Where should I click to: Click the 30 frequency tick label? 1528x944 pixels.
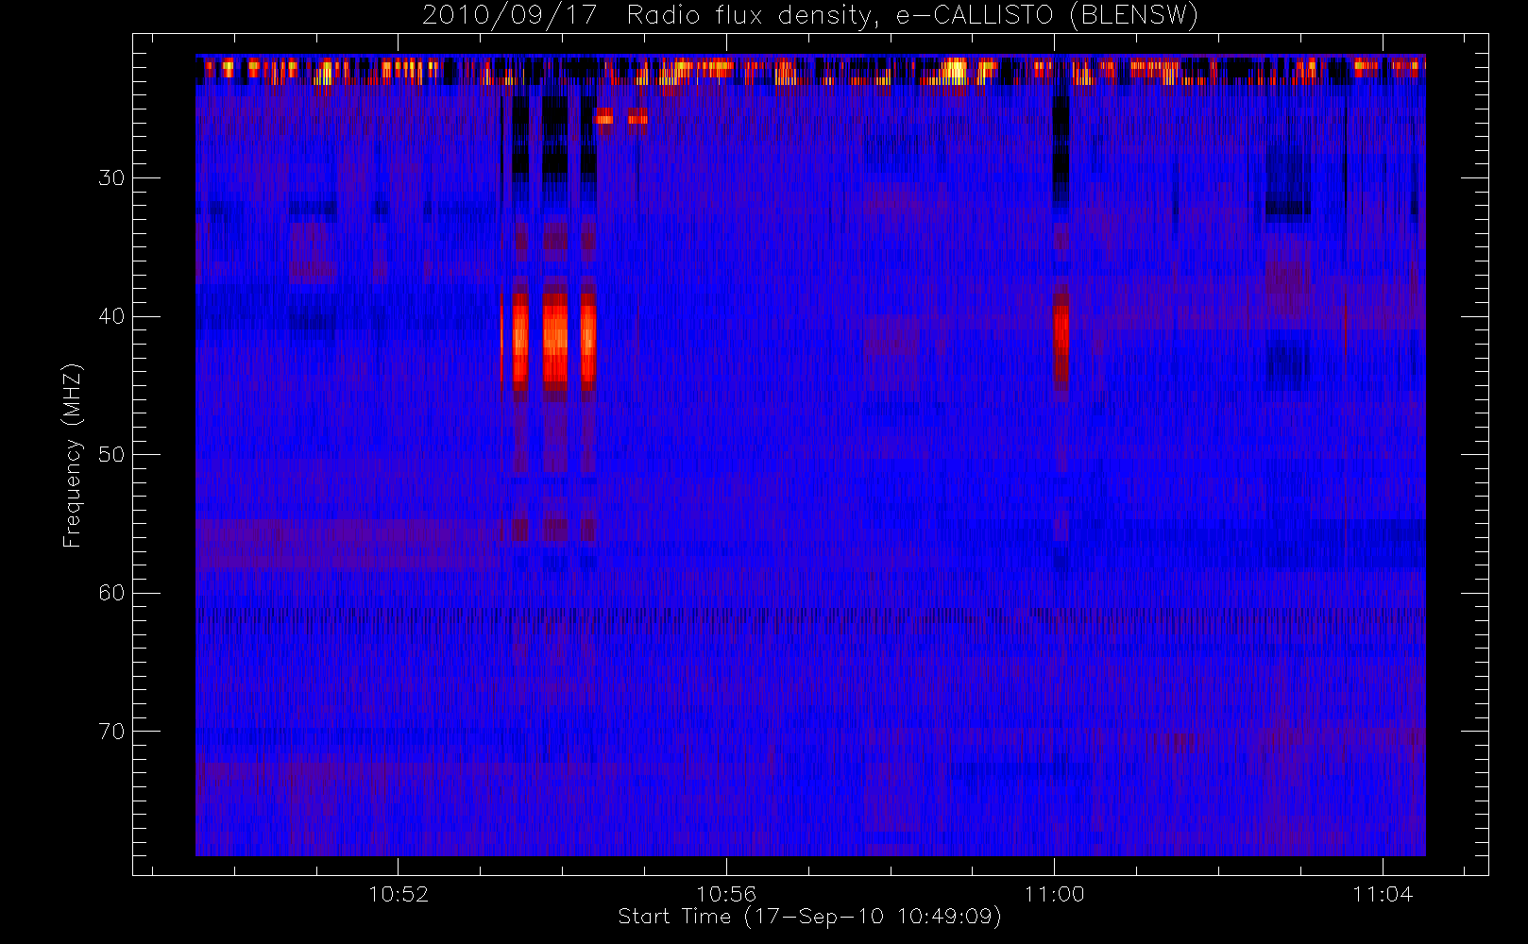point(111,178)
